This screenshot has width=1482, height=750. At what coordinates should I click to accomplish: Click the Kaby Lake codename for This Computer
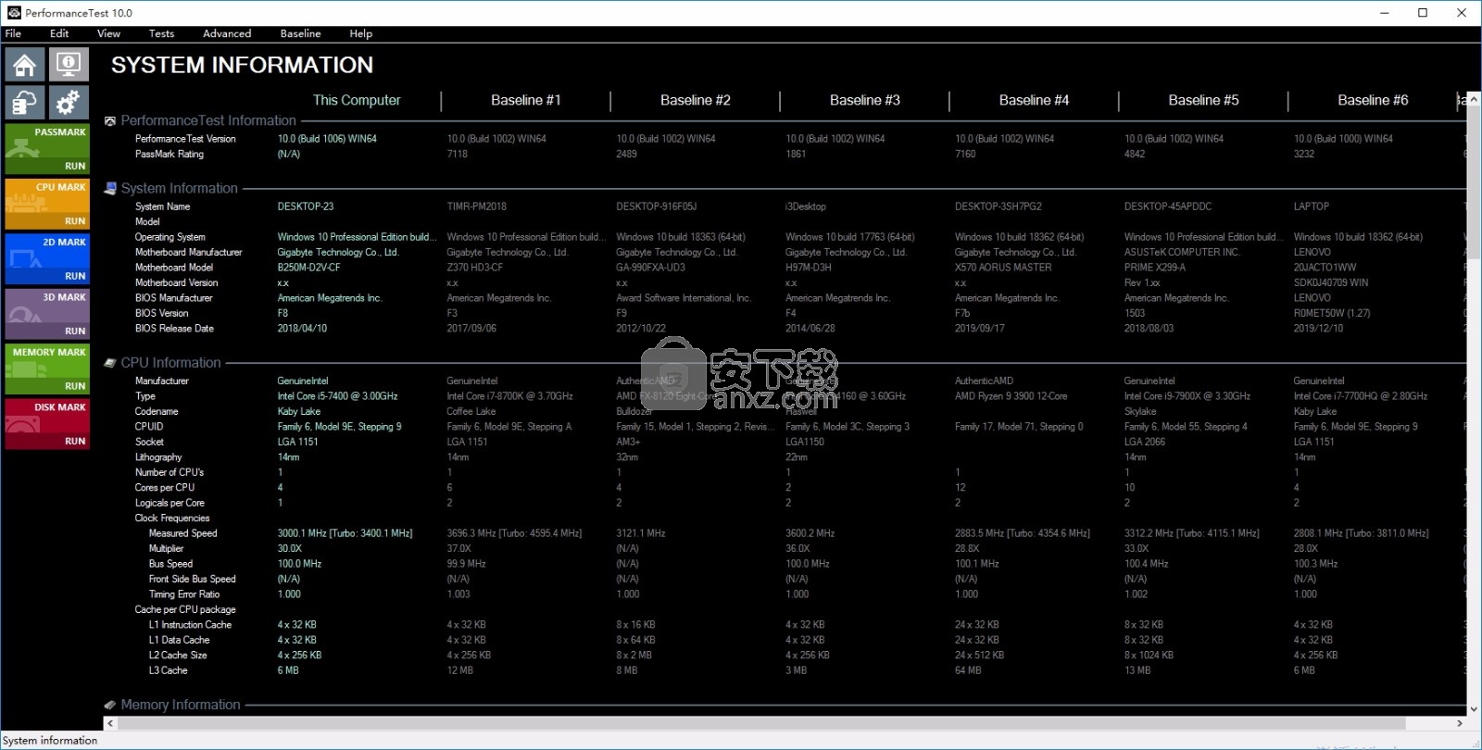298,412
